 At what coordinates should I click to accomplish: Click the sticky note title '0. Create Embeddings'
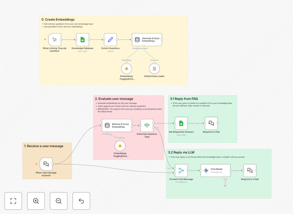click(58, 19)
